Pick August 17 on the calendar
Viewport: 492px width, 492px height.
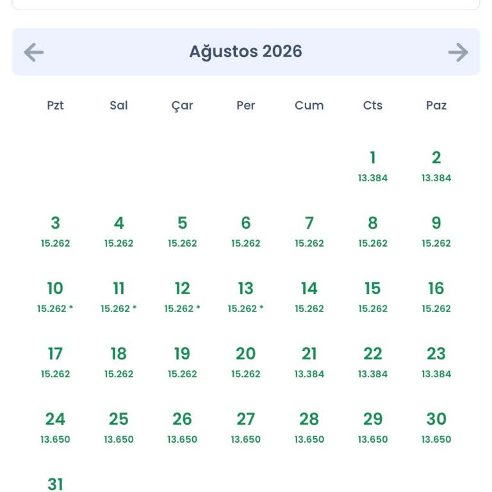tap(55, 362)
